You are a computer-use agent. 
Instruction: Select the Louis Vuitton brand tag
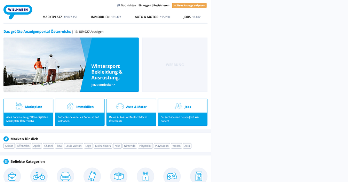[73, 146]
